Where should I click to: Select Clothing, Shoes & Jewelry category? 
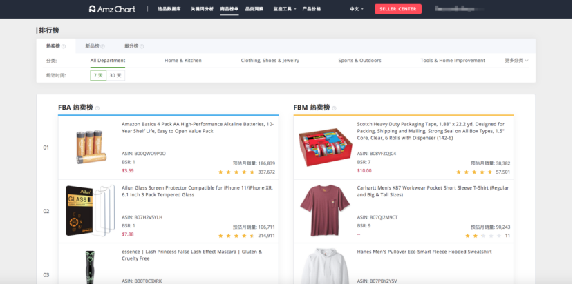(x=270, y=61)
